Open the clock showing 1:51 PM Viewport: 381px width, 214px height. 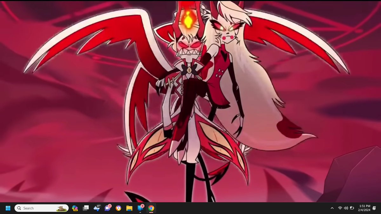click(364, 208)
